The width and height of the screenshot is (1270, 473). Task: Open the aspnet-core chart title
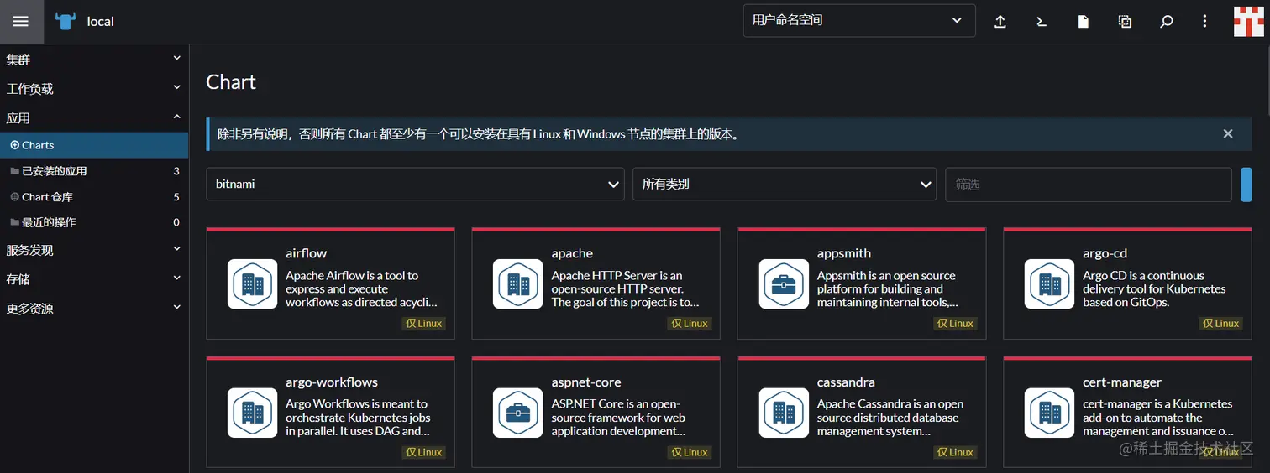(586, 382)
